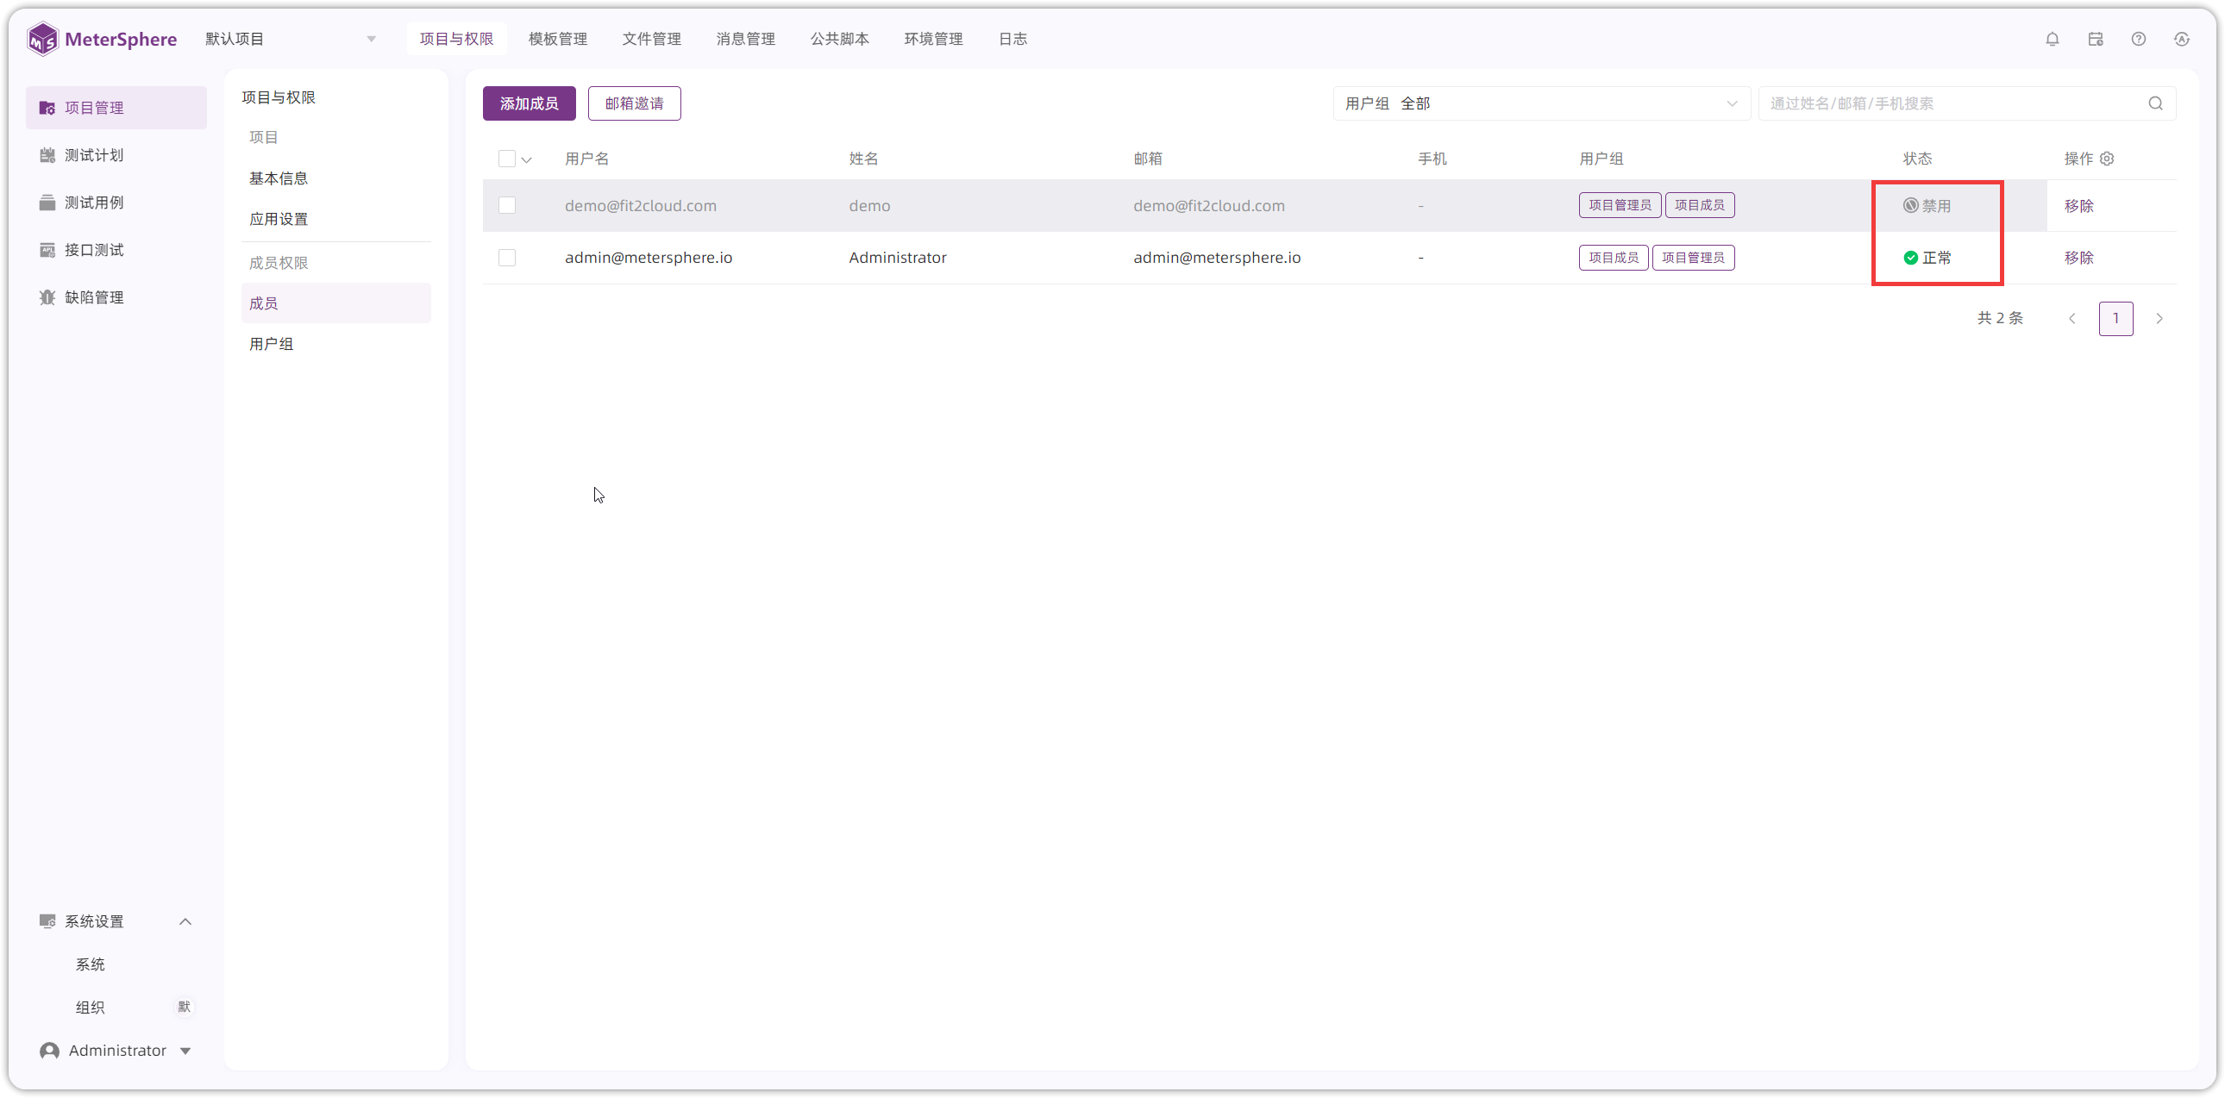Open the table column settings gear
Screen dimensions: 2225x1098
pyautogui.click(x=2107, y=159)
